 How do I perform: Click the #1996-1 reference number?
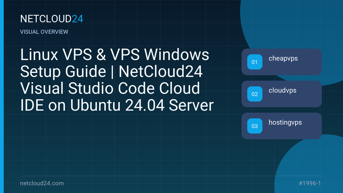tap(310, 183)
